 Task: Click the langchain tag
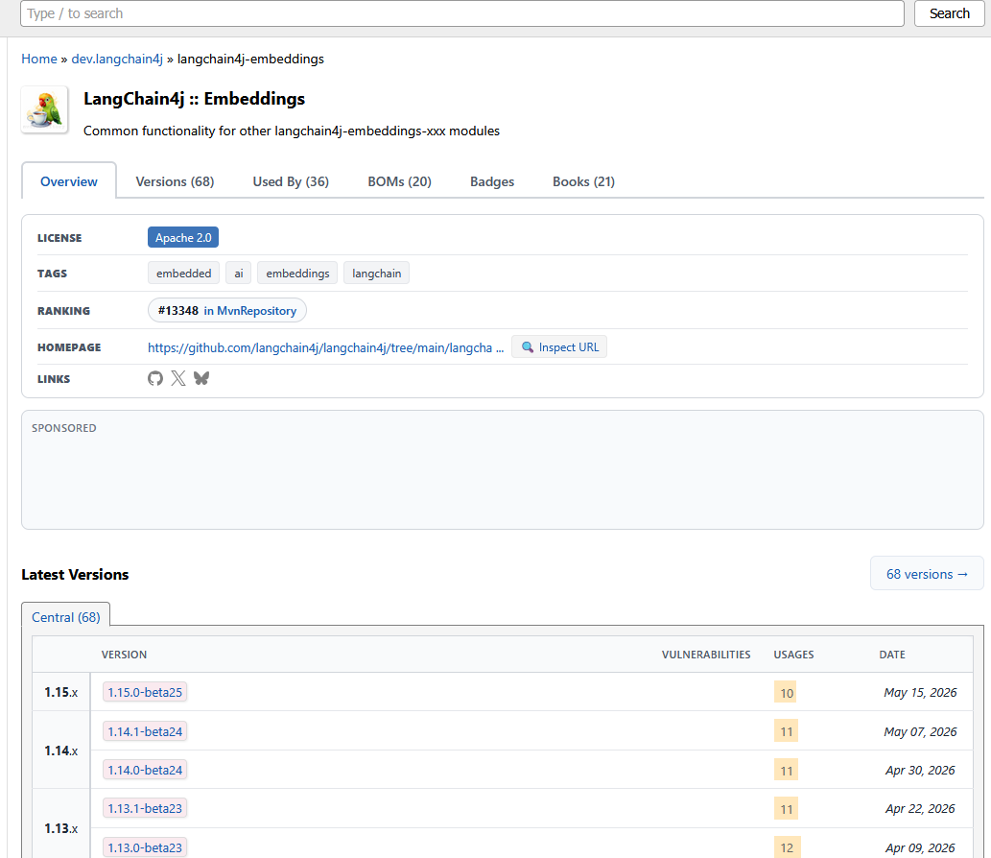[x=377, y=274]
